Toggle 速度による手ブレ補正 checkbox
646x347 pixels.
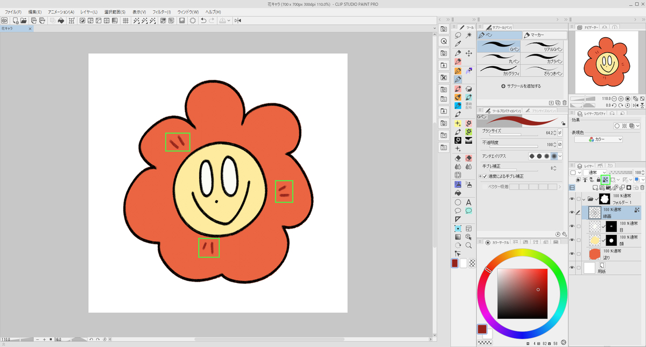pyautogui.click(x=484, y=176)
